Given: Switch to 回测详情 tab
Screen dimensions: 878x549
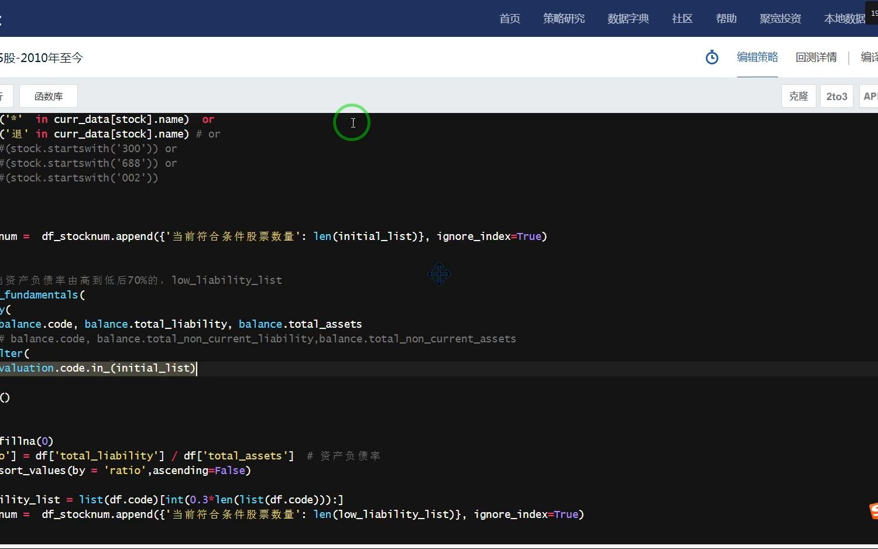Looking at the screenshot, I should (816, 57).
